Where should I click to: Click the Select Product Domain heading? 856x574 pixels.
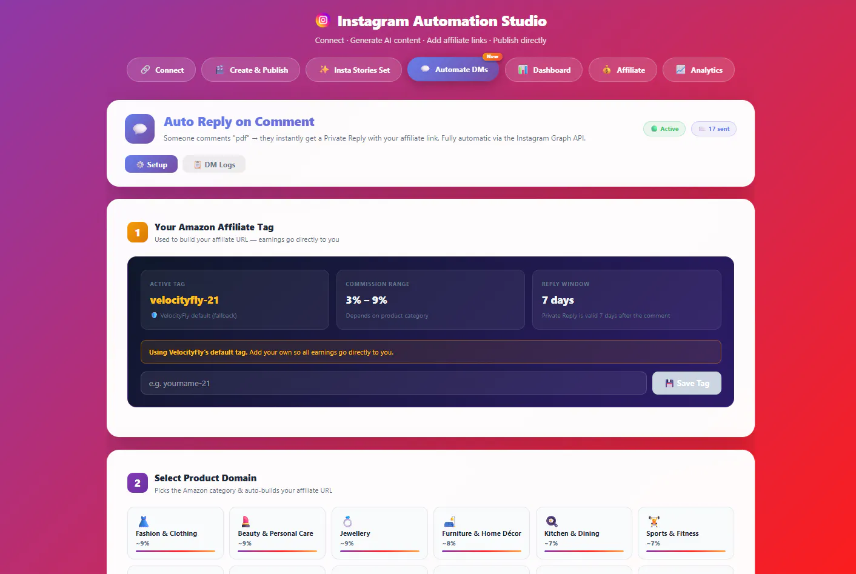coord(206,478)
